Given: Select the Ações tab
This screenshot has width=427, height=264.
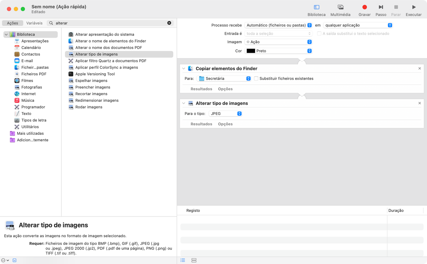Looking at the screenshot, I should pyautogui.click(x=13, y=23).
